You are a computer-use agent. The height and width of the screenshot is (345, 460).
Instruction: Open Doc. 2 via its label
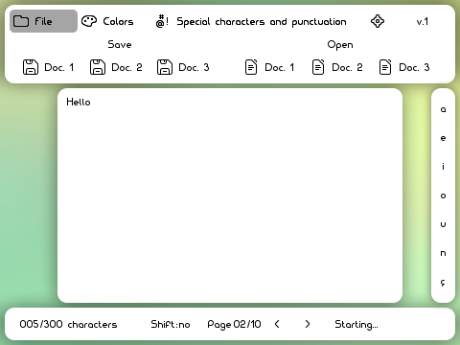(347, 67)
